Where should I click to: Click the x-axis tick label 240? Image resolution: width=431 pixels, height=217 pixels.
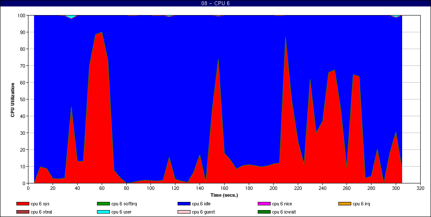point(322,188)
